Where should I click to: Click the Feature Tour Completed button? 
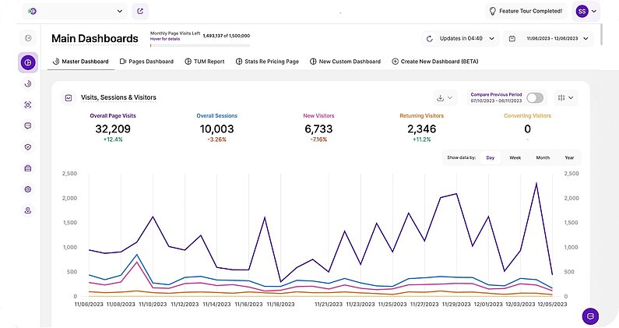(525, 12)
